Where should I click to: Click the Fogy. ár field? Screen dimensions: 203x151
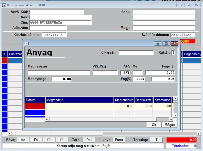[160, 73]
